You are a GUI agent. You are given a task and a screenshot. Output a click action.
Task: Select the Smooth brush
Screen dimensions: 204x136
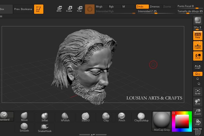click(24, 128)
